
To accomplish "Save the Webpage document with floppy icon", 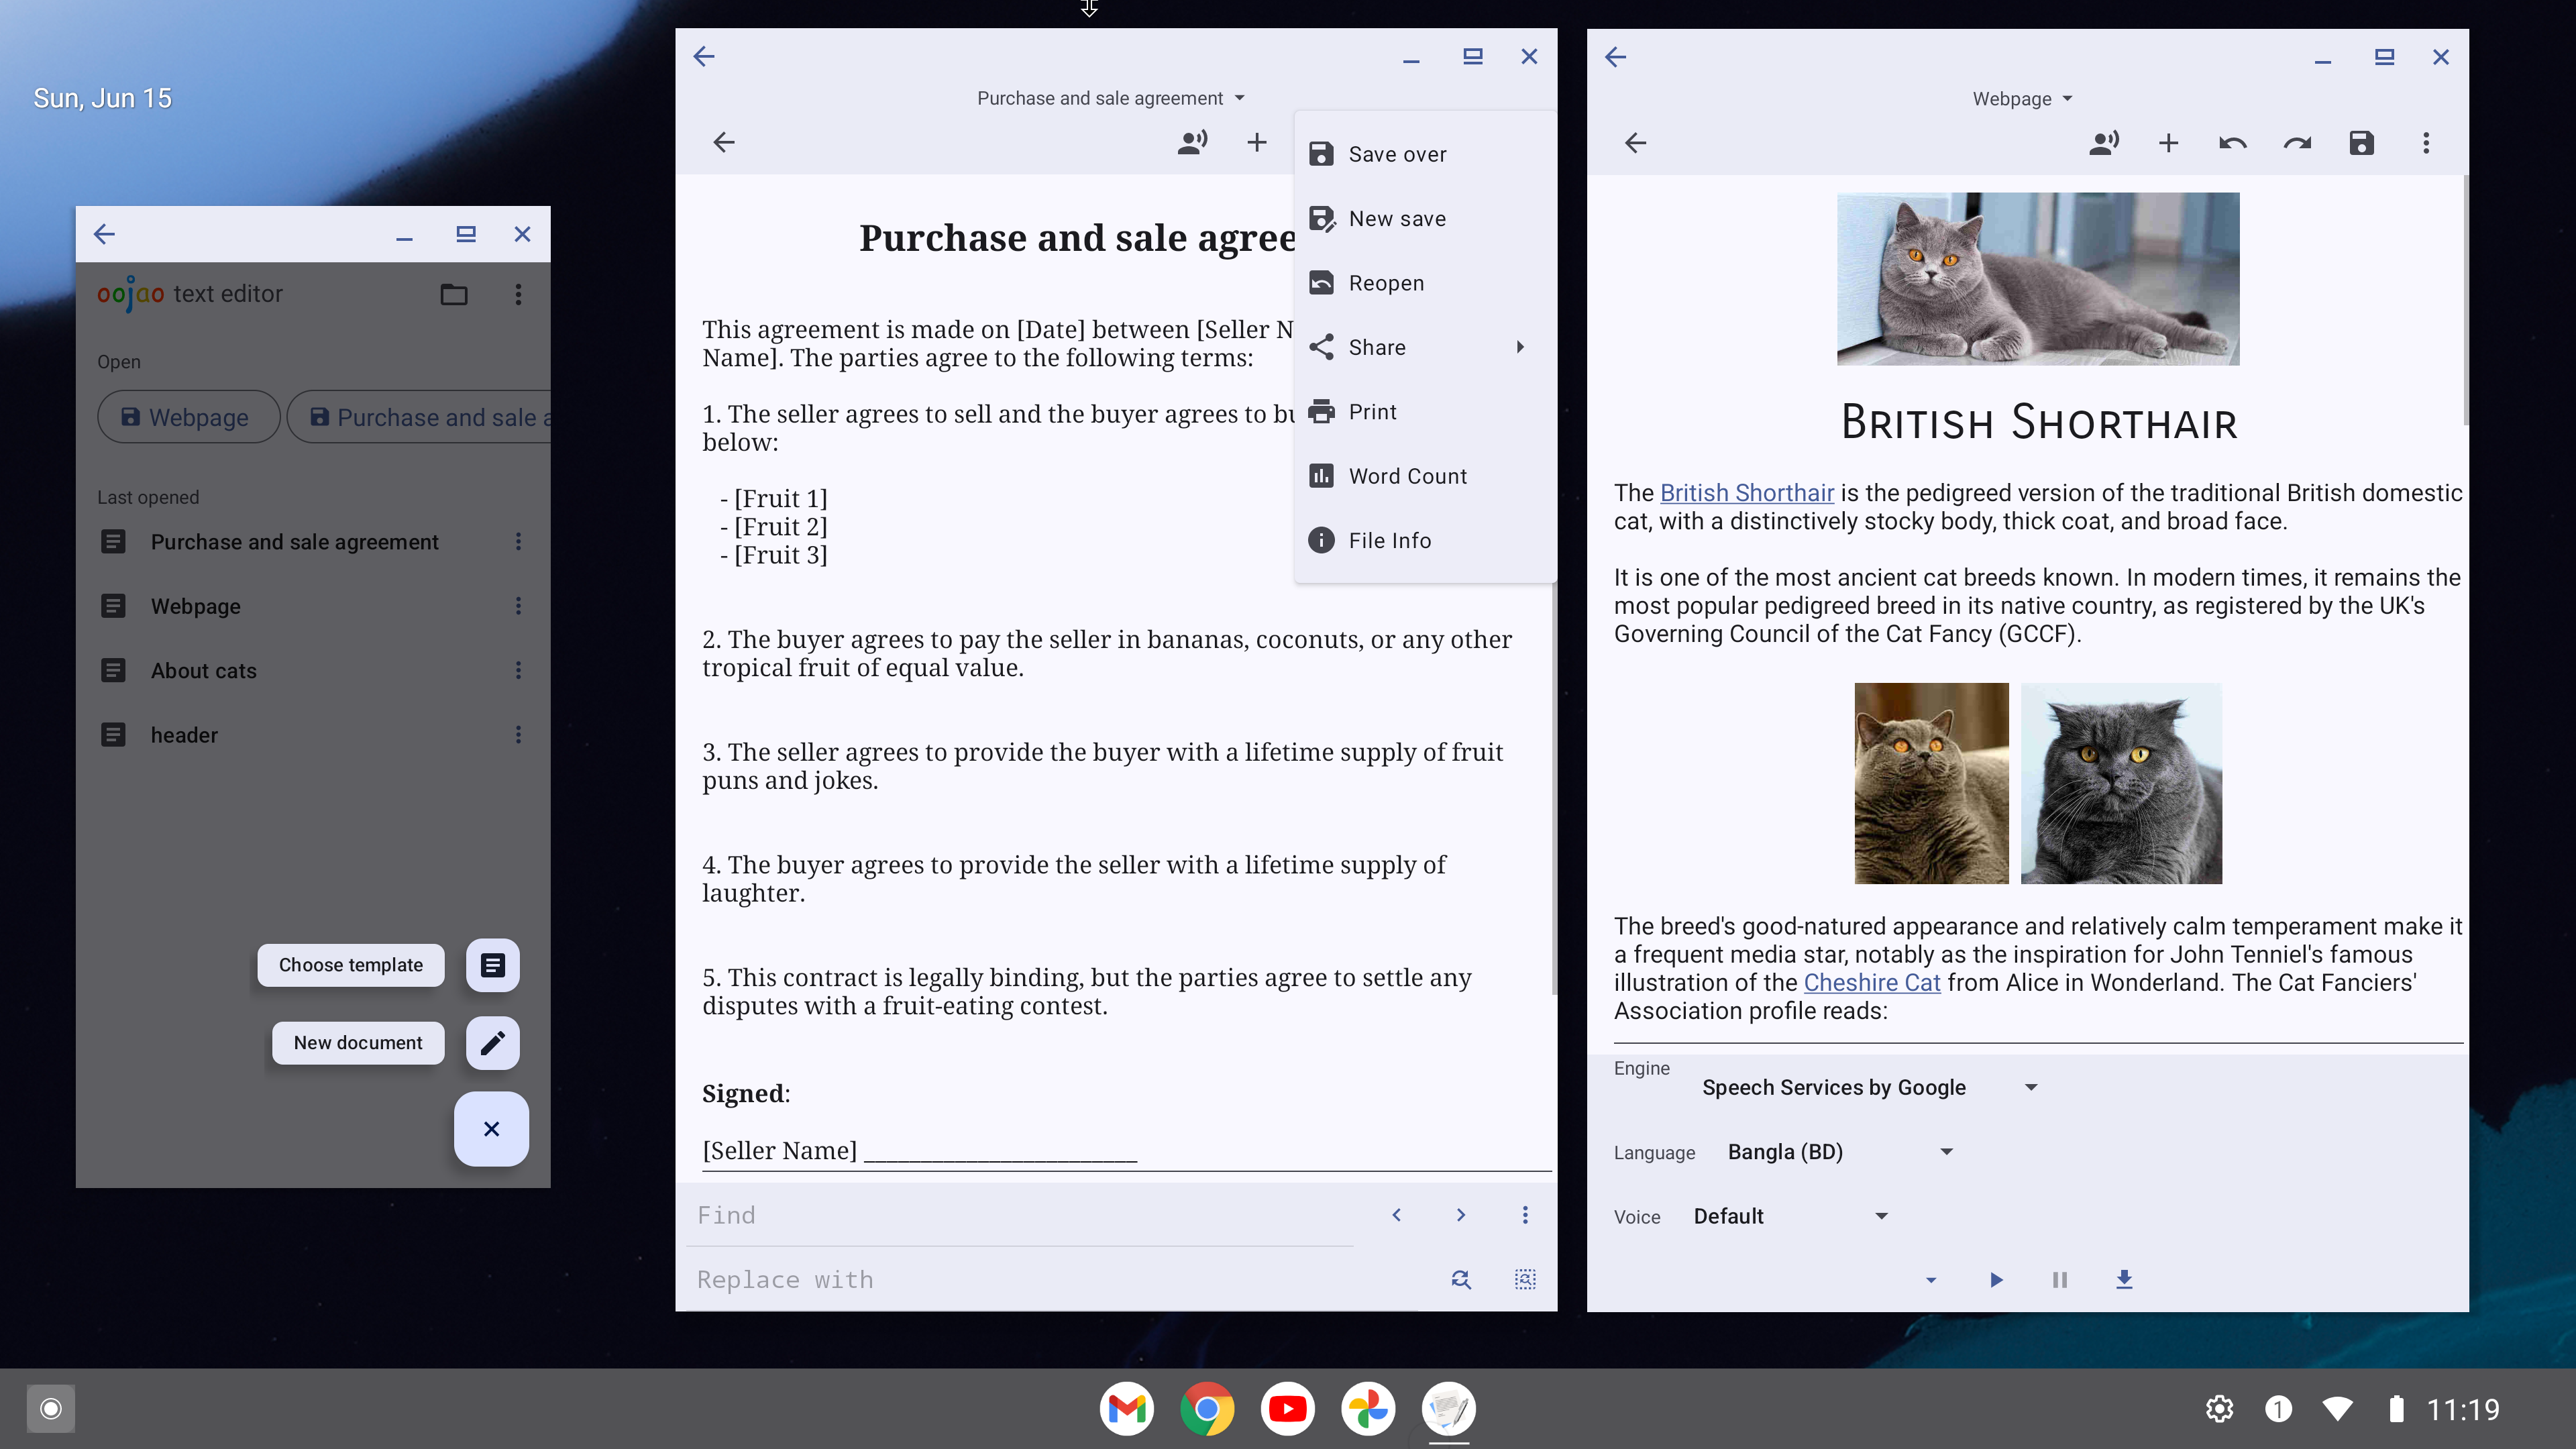I will tap(2361, 143).
